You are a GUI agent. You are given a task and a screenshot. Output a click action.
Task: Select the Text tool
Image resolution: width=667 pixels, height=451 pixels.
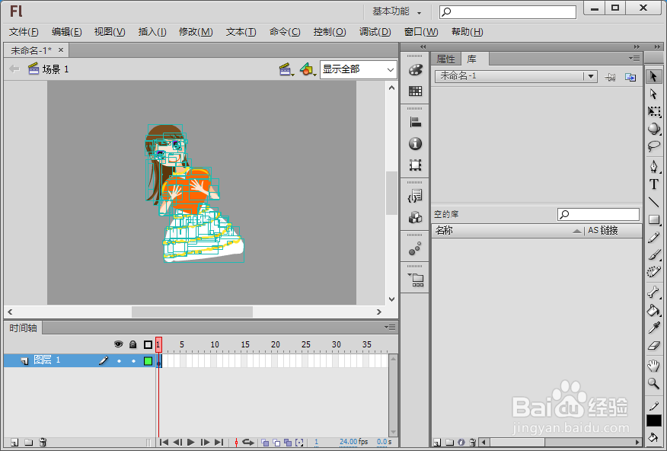[654, 184]
